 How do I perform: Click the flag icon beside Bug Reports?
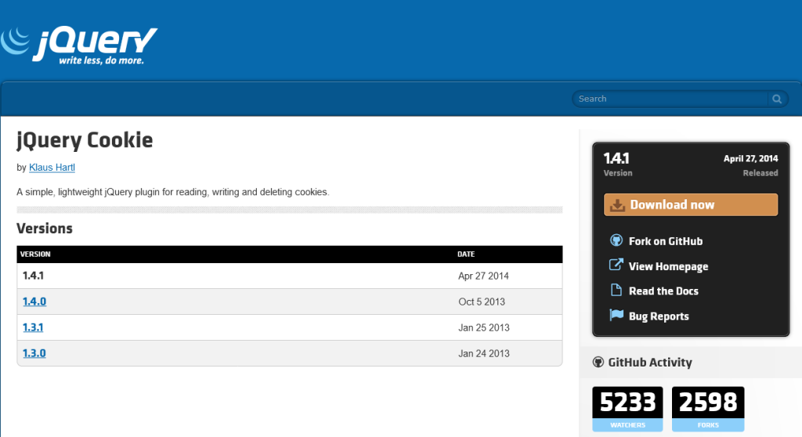click(x=616, y=315)
